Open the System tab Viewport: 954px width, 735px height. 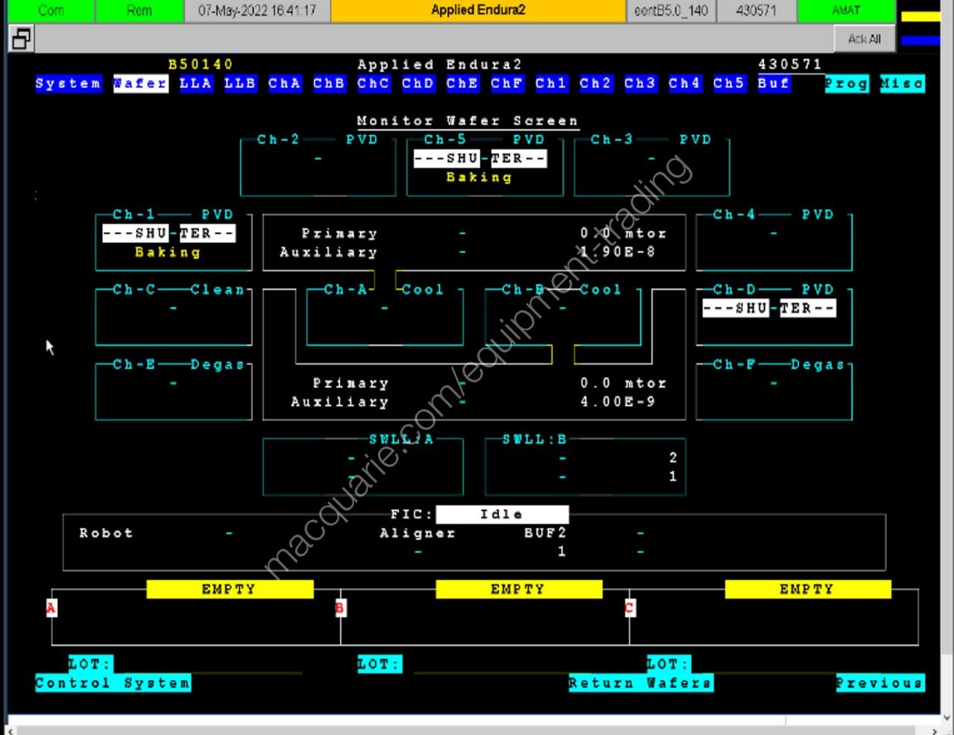[x=68, y=83]
